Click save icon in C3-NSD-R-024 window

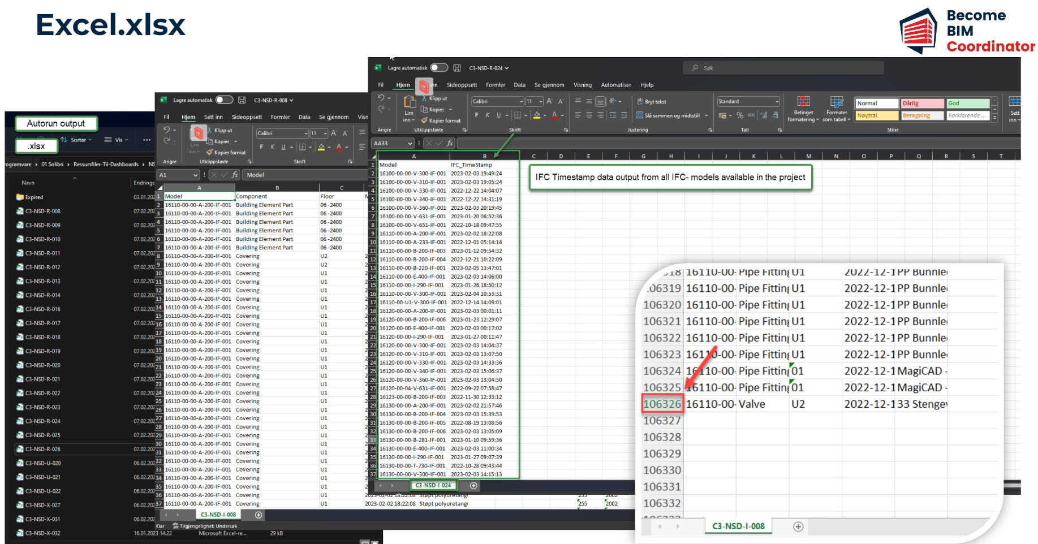[x=457, y=68]
